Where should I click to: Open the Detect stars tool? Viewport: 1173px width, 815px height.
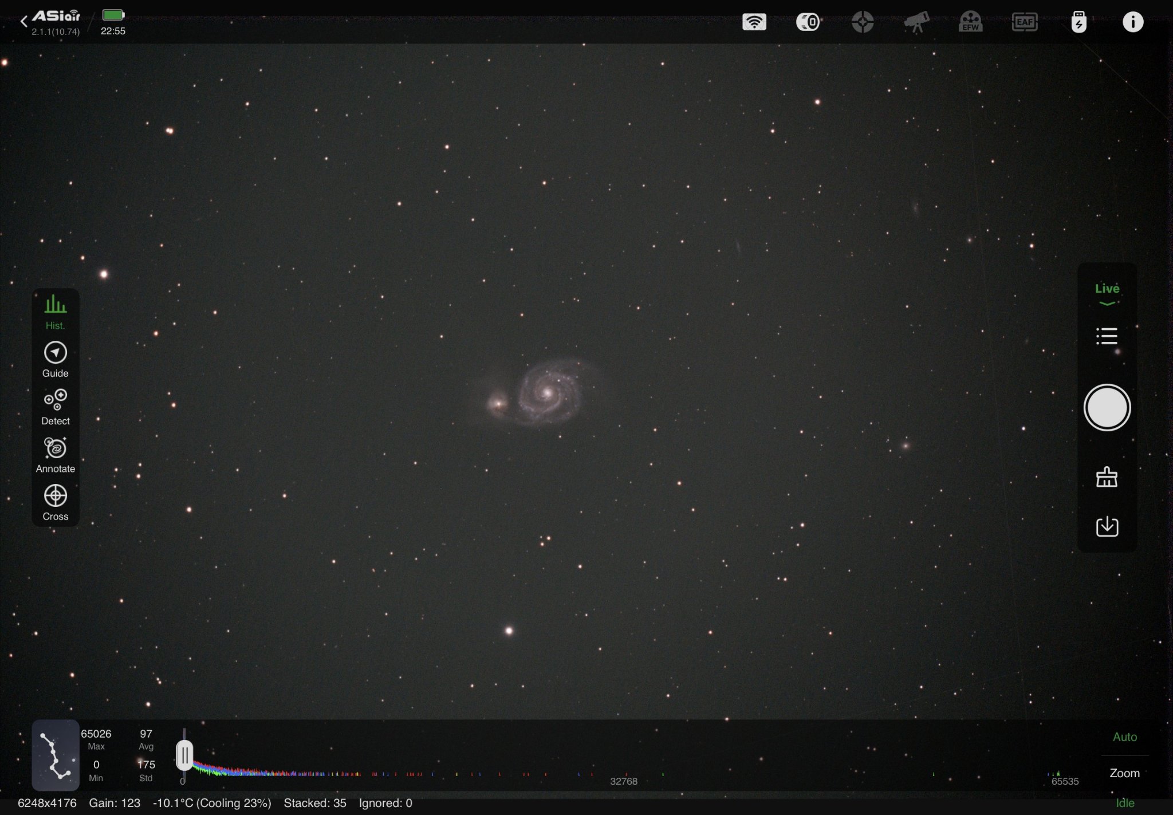pos(55,407)
